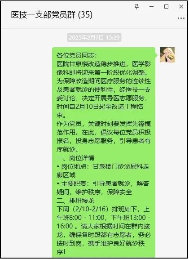Click the green message bubble greeting 各位党员同志
189x259 pixels.
pyautogui.click(x=104, y=152)
